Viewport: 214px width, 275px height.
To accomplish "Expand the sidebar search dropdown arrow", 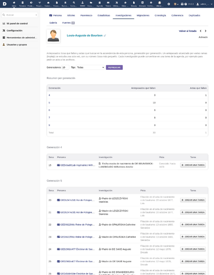I will click(36, 15).
